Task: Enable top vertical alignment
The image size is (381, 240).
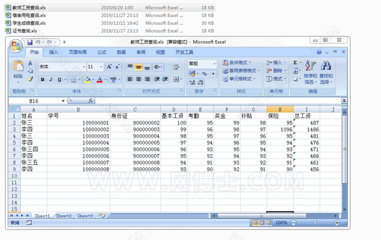Action: [130, 67]
